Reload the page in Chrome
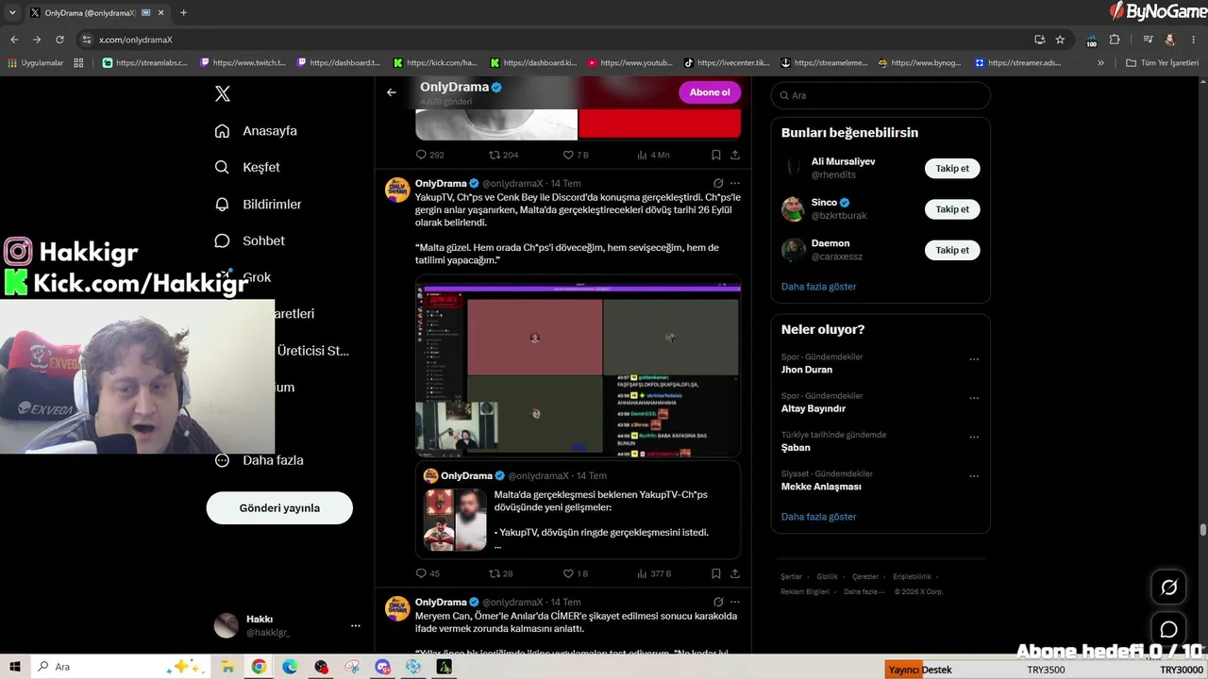 point(59,40)
